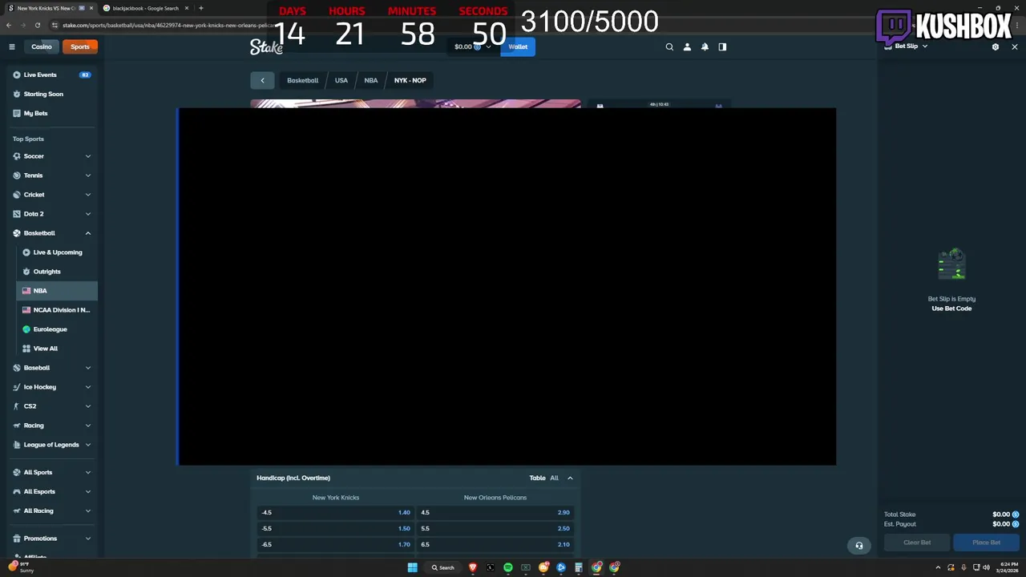Pick Pelicans 6.5 at odds 2.10
Viewport: 1026px width, 577px height.
pyautogui.click(x=495, y=544)
